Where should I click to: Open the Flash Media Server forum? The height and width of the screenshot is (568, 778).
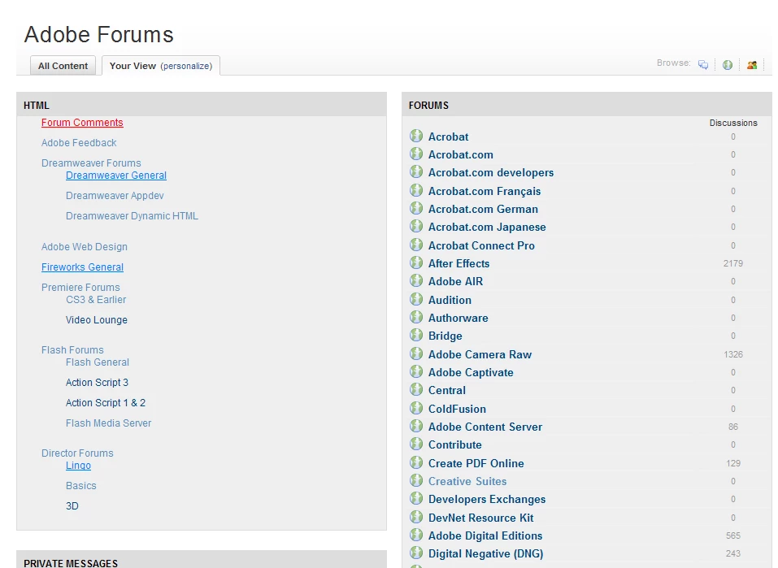coord(109,423)
